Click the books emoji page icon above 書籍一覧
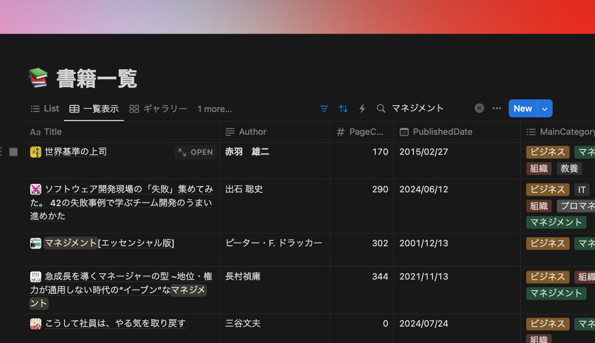 tap(39, 77)
